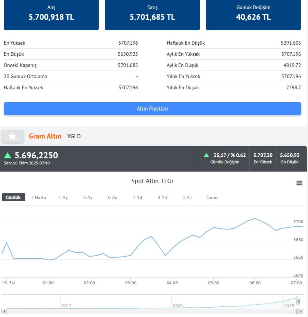Show the 3 Yıl chart range
The height and width of the screenshot is (317, 308).
pyautogui.click(x=162, y=197)
